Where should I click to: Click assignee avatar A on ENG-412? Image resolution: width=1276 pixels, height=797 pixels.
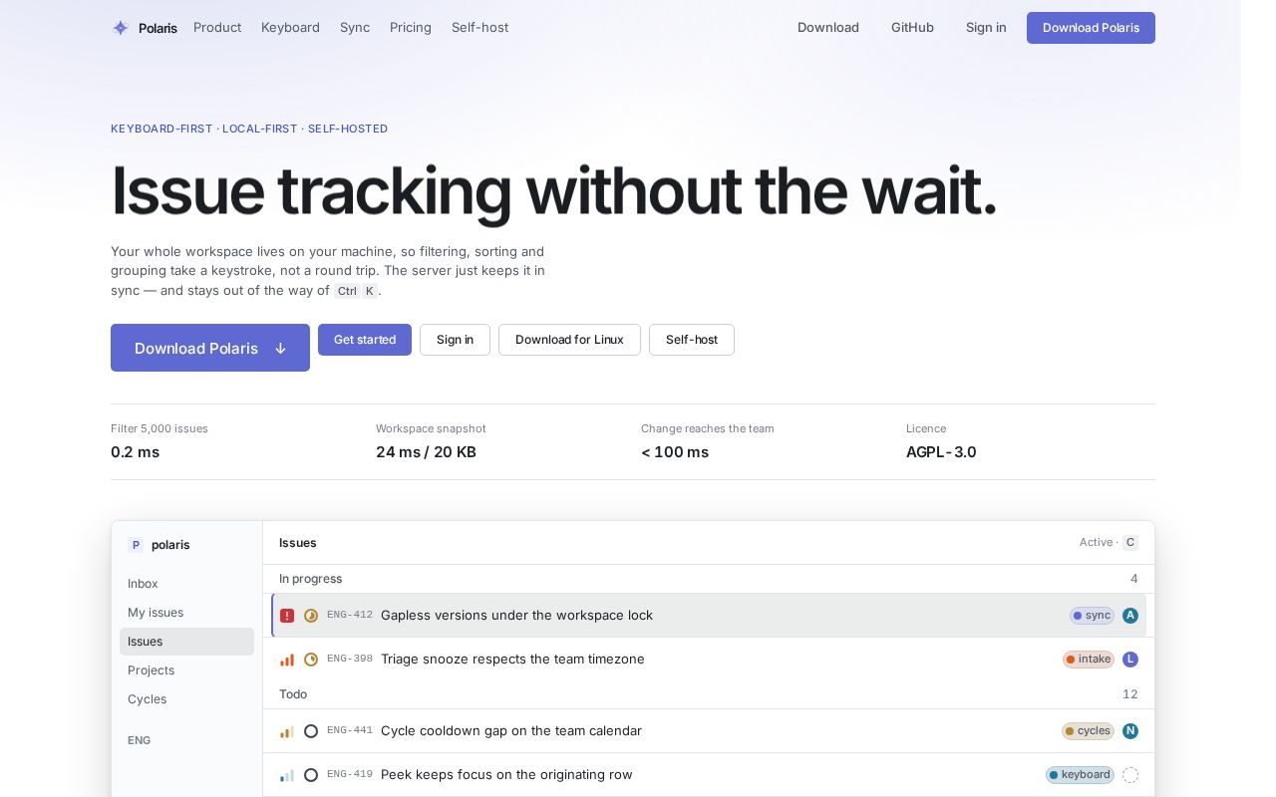point(1130,616)
